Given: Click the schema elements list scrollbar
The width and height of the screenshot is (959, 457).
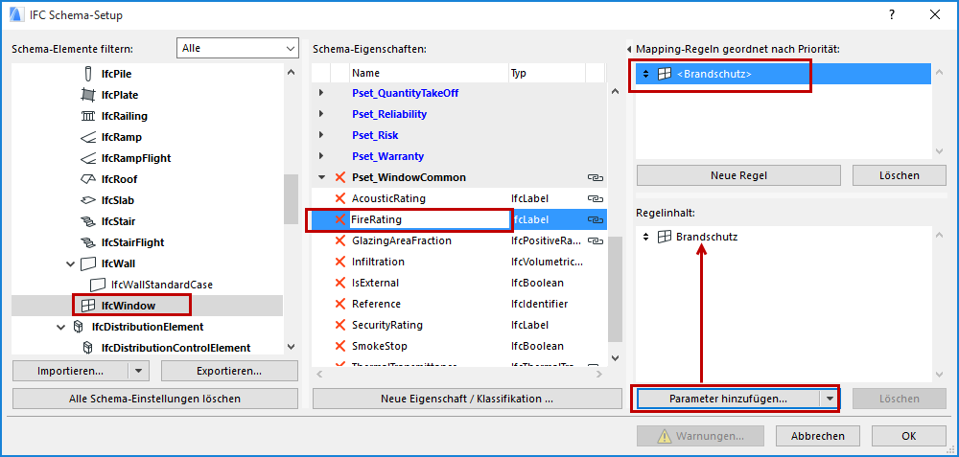Looking at the screenshot, I should coord(291,201).
